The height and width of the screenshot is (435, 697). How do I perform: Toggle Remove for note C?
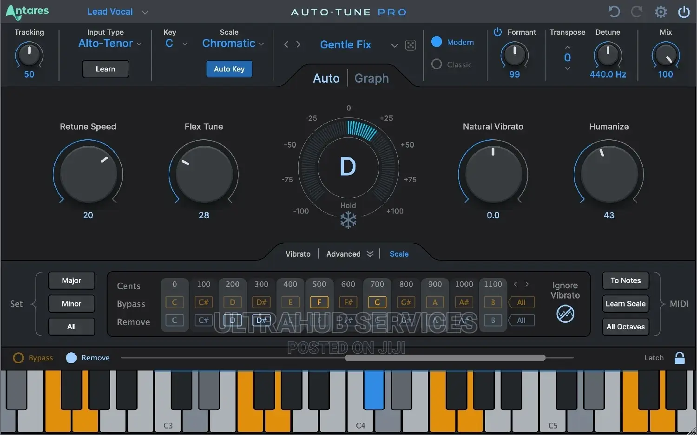(x=175, y=320)
